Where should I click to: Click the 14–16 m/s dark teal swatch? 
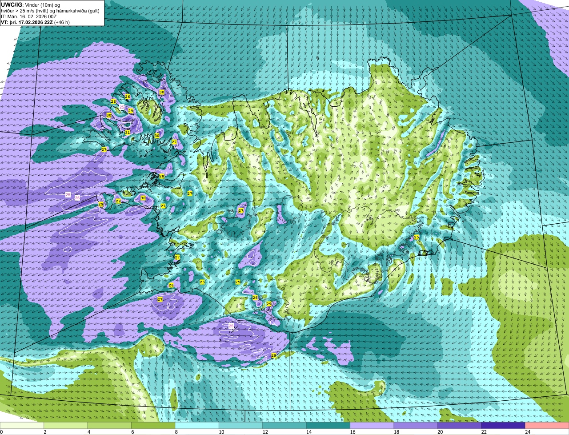pyautogui.click(x=328, y=425)
